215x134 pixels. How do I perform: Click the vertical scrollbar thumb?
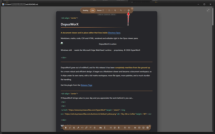(x=213, y=16)
